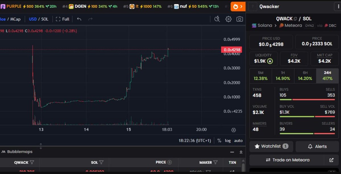Switch chart denomination to USD
Image resolution: width=341 pixels, height=174 pixels.
coord(33,19)
